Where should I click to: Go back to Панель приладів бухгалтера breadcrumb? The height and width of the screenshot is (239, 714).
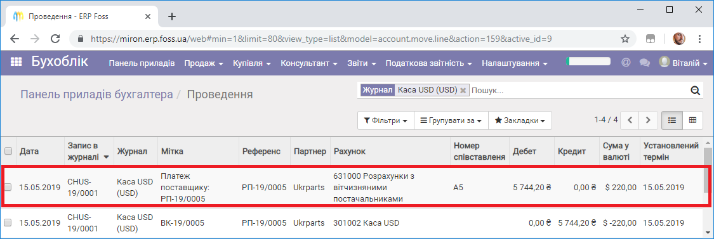point(96,94)
